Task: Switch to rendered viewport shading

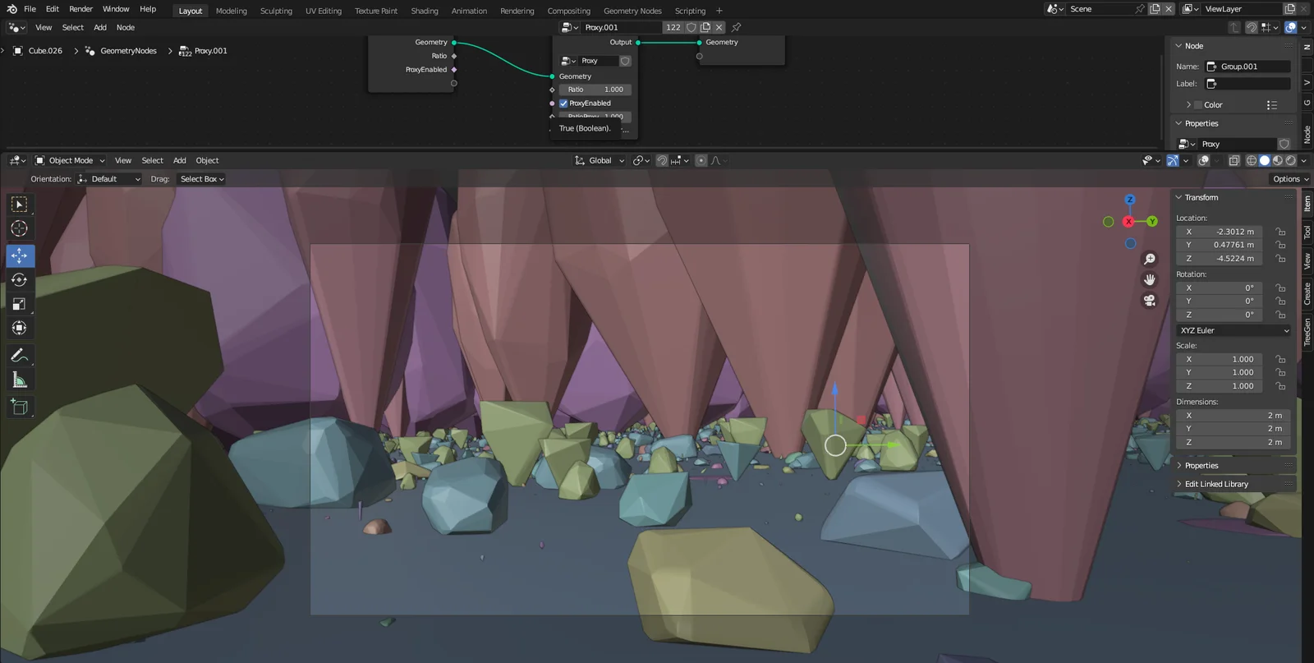Action: point(1290,160)
